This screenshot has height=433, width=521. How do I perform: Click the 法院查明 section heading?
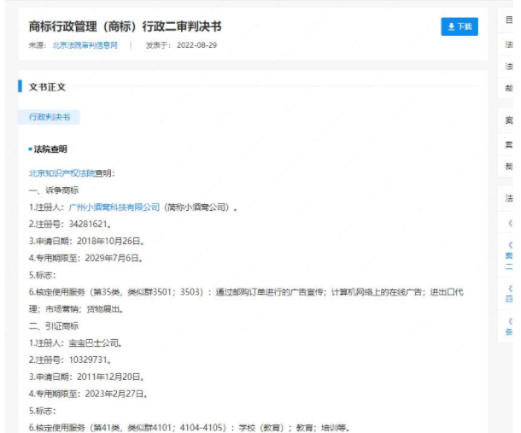click(x=52, y=149)
